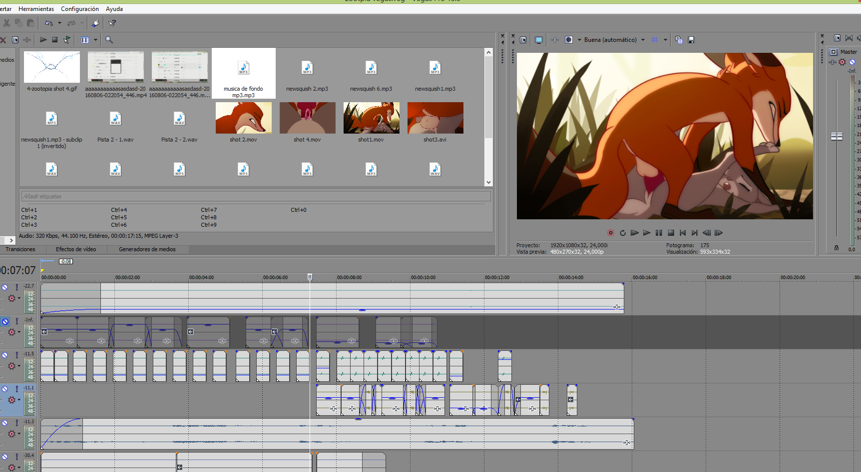Toggle split screen view icon in preview

pos(569,40)
